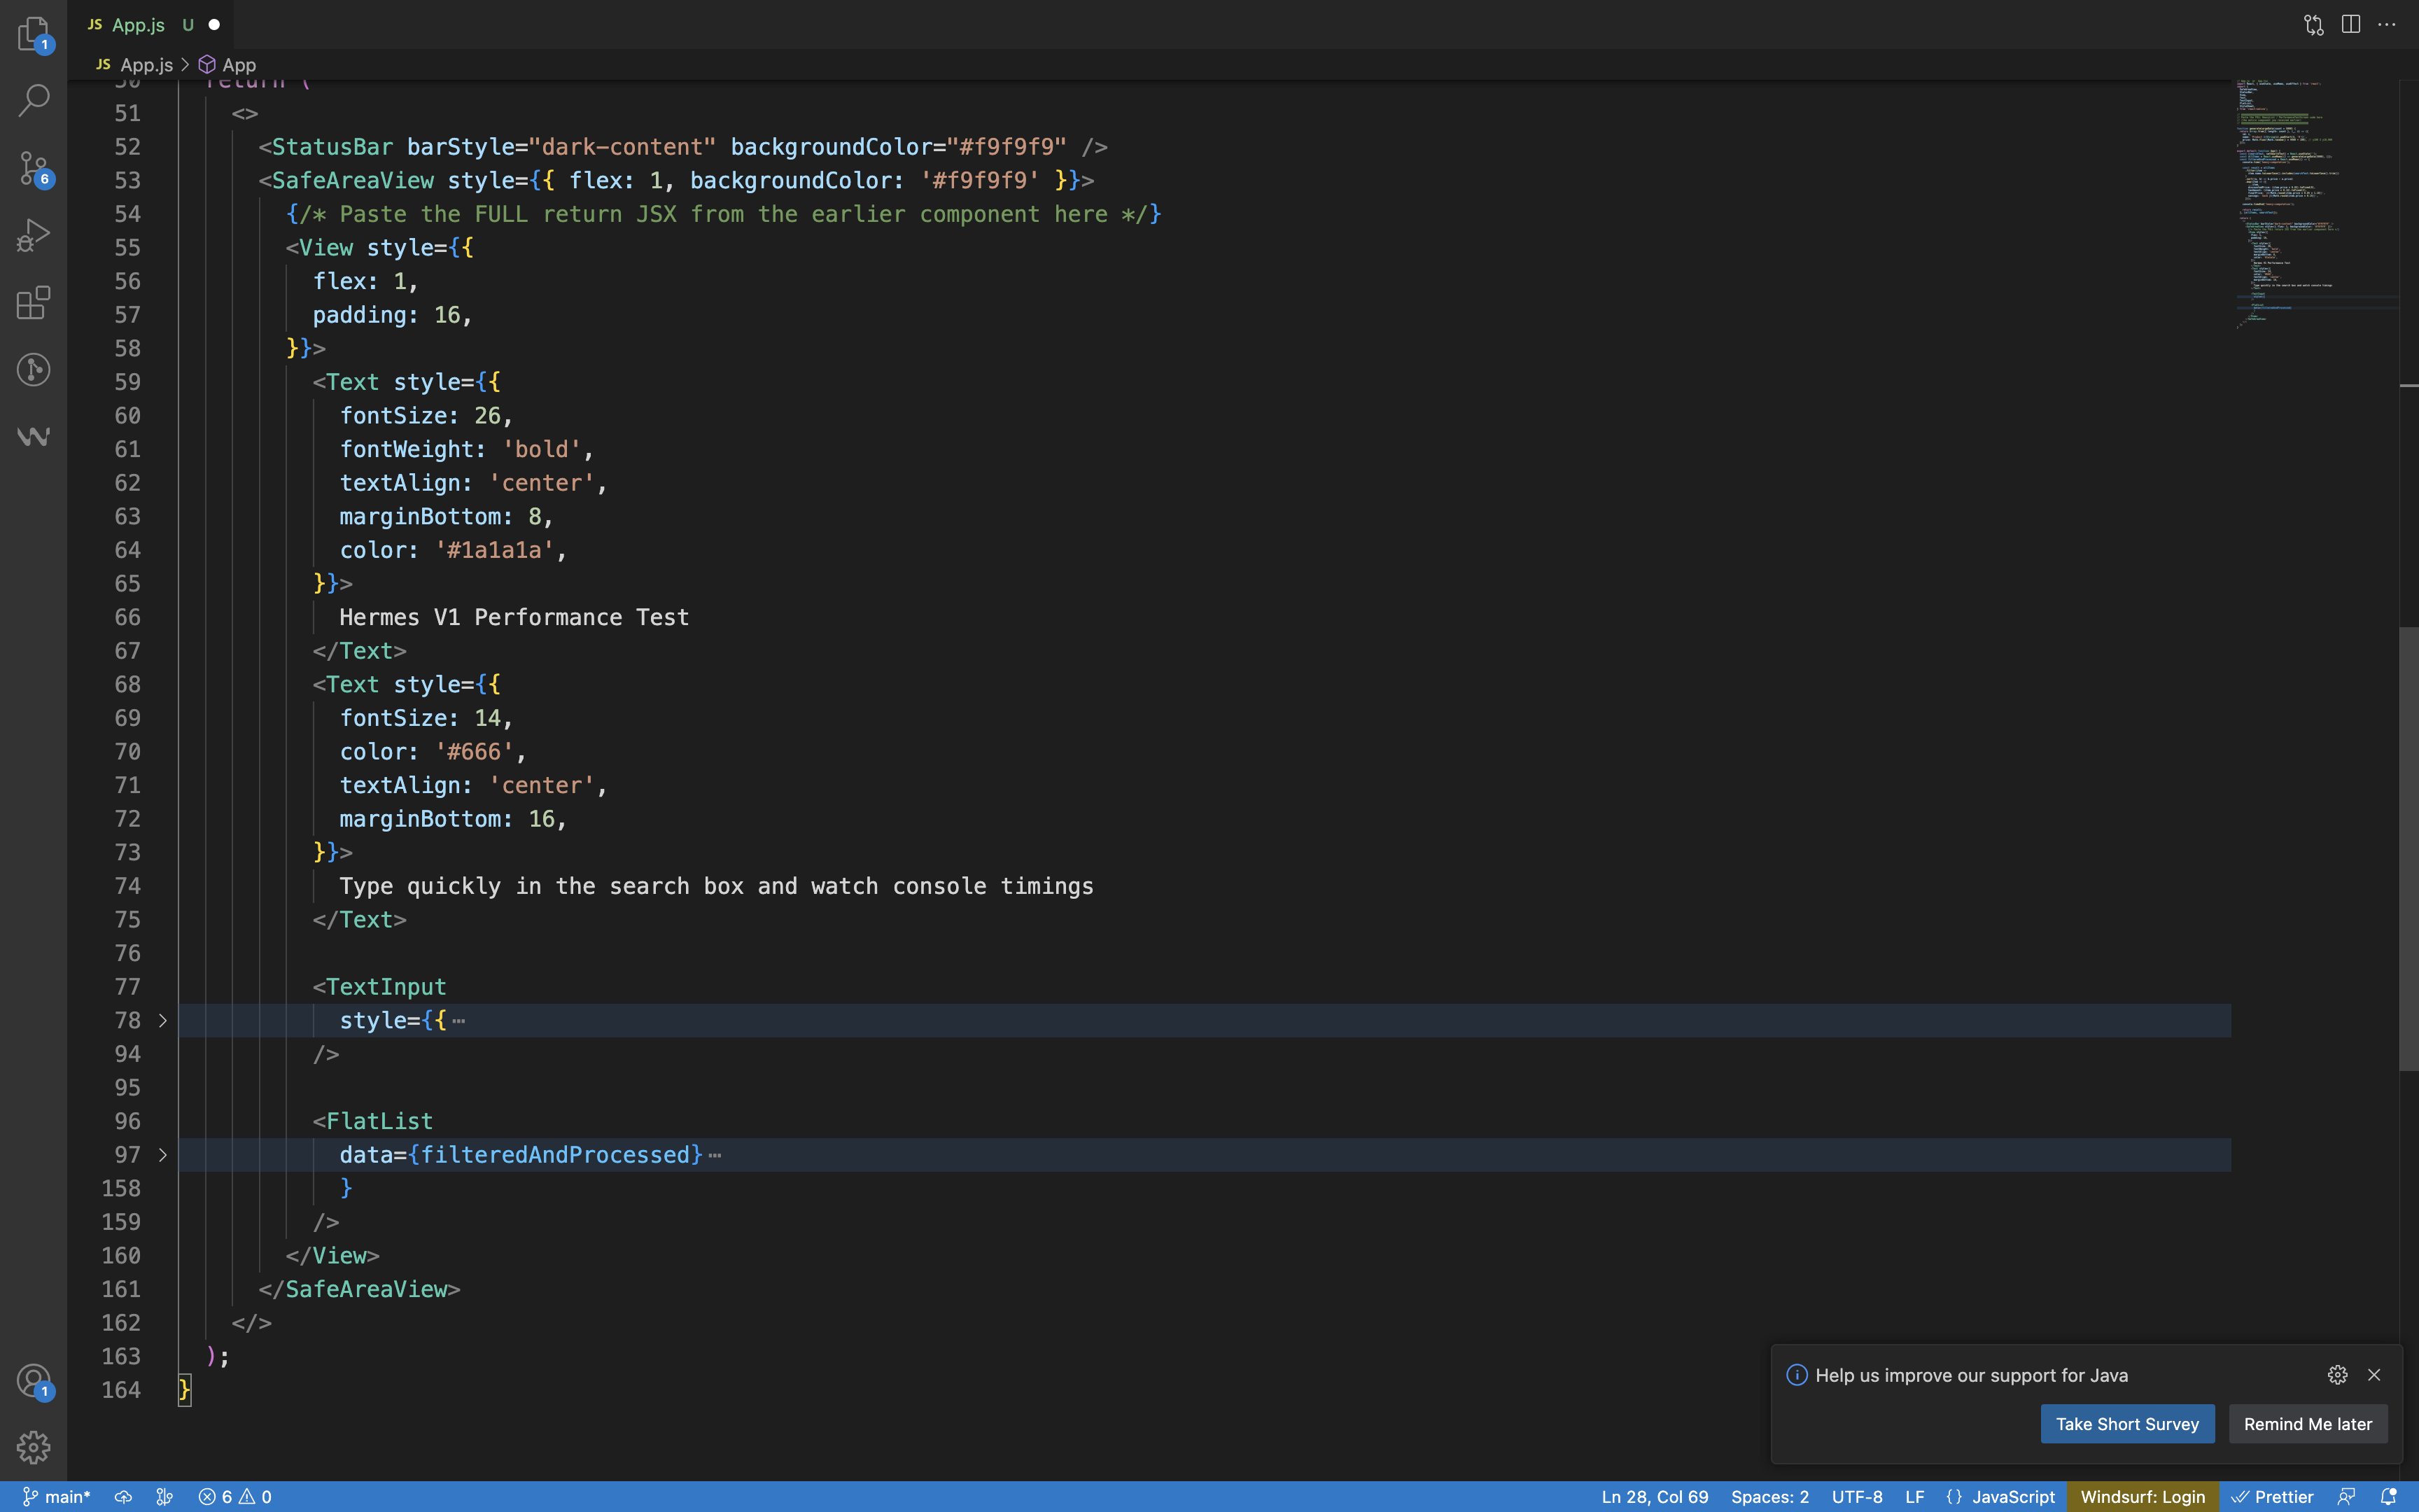Click the App symbol in breadcrumbs

click(238, 65)
